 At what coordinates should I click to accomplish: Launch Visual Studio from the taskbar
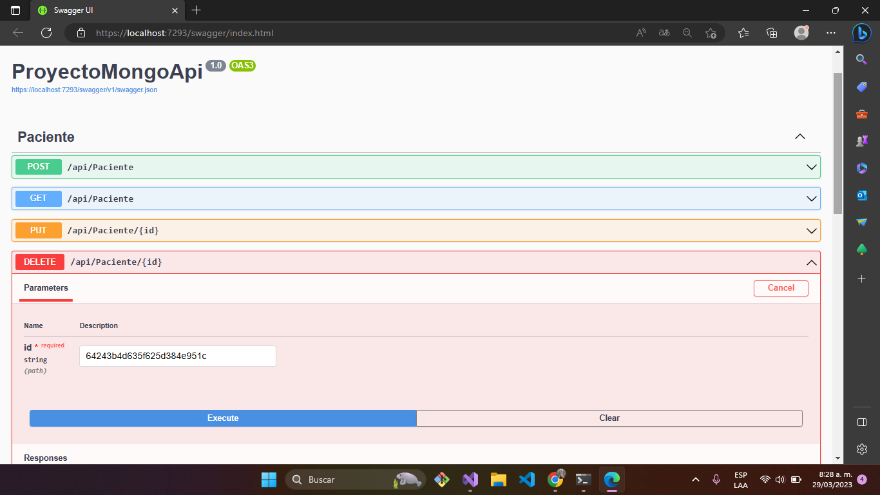click(x=470, y=480)
